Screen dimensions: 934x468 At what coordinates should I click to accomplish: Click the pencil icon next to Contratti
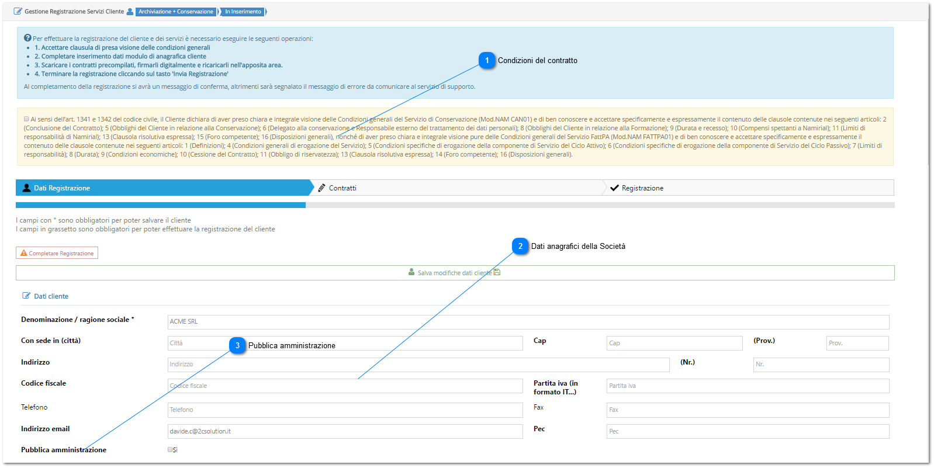point(321,188)
